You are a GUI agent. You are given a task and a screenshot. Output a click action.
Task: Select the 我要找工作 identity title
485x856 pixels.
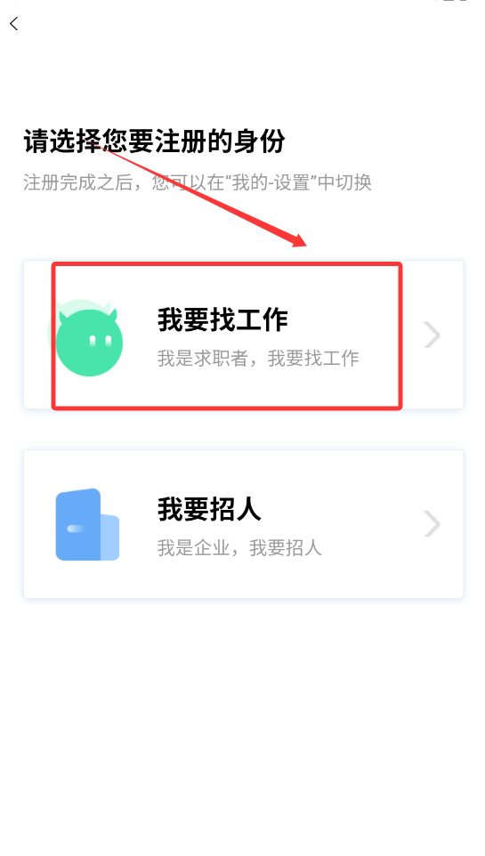coord(222,319)
